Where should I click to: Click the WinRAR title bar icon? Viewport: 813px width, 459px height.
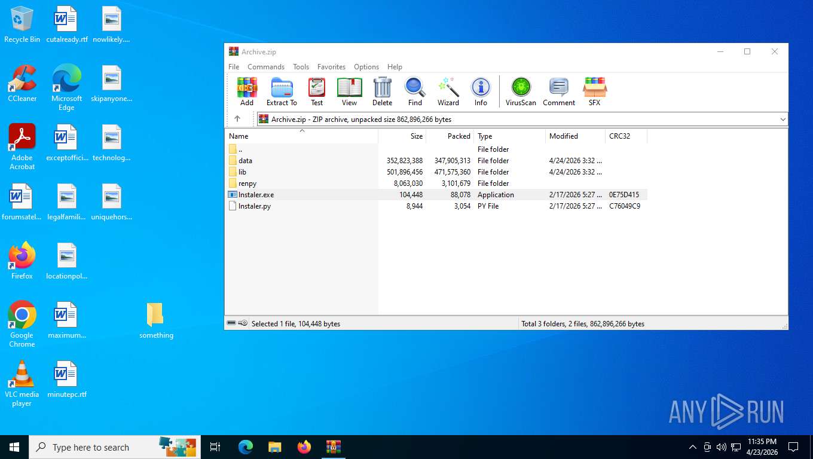click(234, 51)
